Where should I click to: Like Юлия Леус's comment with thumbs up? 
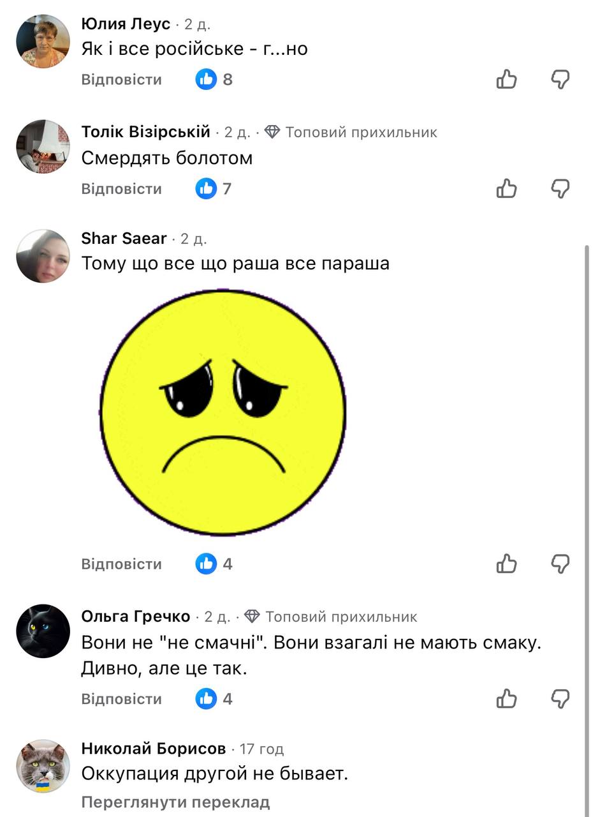[x=506, y=80]
